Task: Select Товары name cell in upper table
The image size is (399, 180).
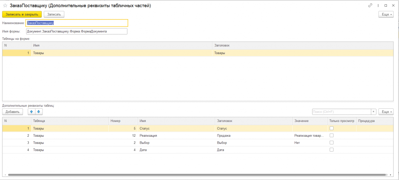Action: [x=122, y=53]
